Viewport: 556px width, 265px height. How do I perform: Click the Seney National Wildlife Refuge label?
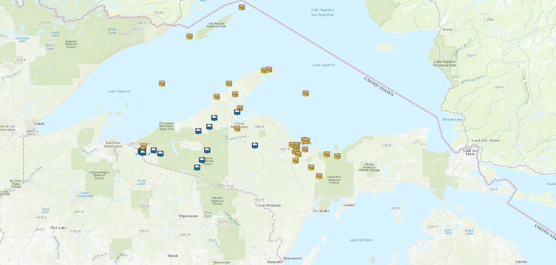click(369, 167)
